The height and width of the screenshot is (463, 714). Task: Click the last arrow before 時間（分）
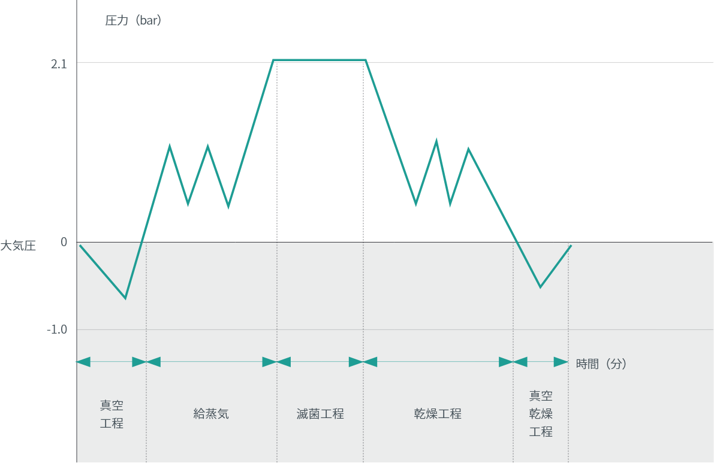pos(561,362)
